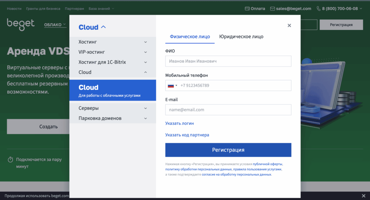Close the registration modal with X

[289, 25]
